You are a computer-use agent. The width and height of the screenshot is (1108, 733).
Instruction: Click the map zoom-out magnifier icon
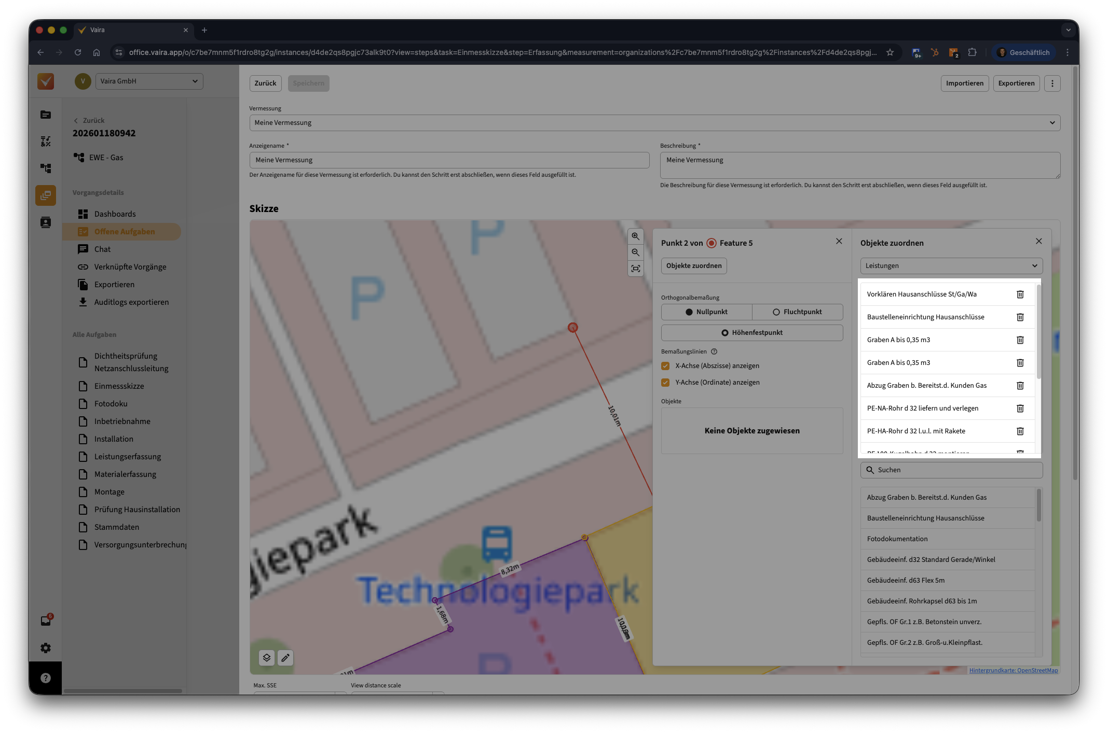[x=635, y=252]
